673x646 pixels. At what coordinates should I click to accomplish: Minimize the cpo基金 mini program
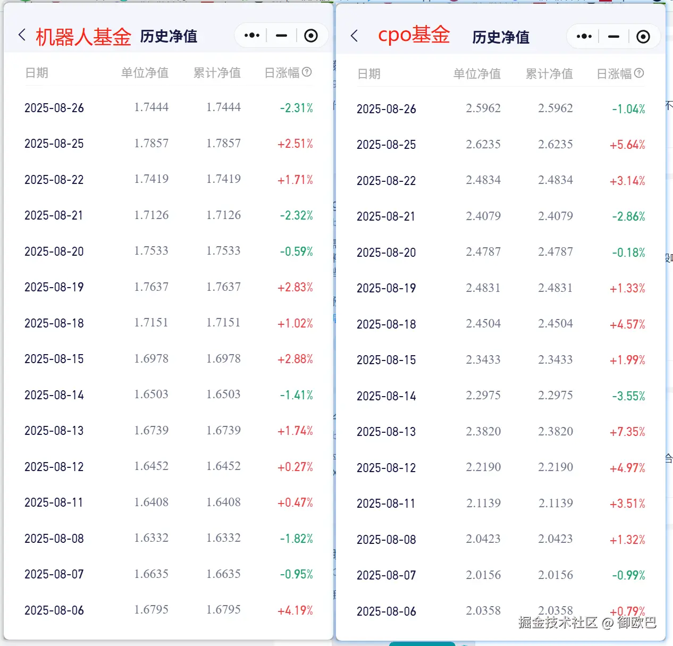(613, 37)
